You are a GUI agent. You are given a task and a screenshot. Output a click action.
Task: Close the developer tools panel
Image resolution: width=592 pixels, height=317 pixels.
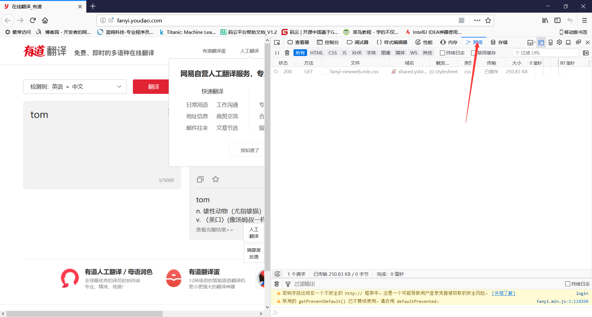[588, 42]
